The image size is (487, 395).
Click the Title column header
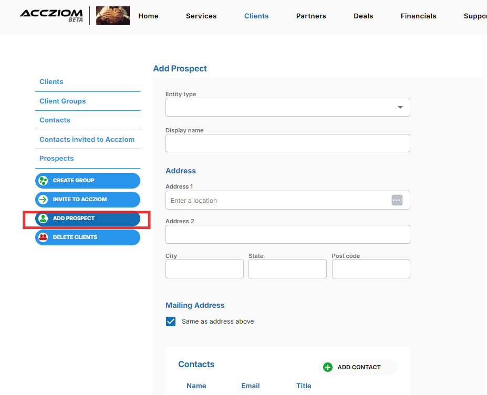tap(304, 386)
